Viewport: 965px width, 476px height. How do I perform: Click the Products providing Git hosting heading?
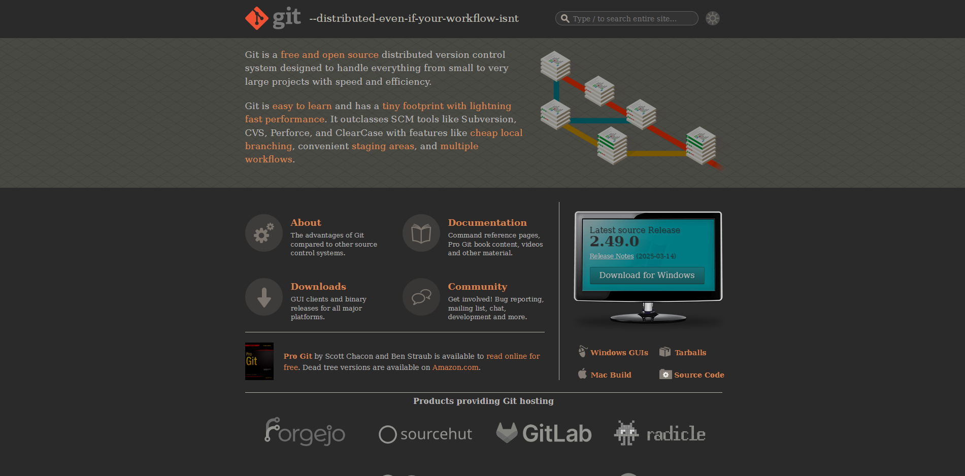(x=483, y=401)
